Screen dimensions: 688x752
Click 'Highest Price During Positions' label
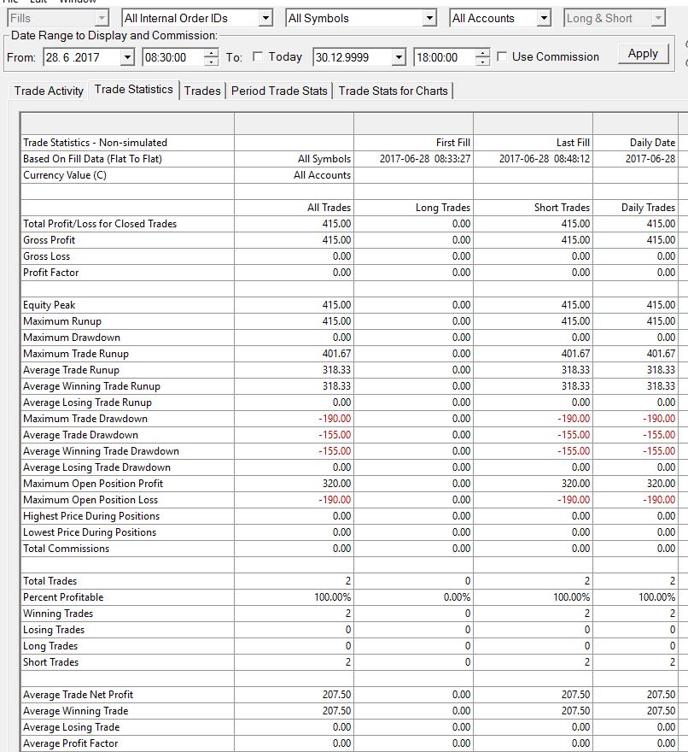pos(91,516)
